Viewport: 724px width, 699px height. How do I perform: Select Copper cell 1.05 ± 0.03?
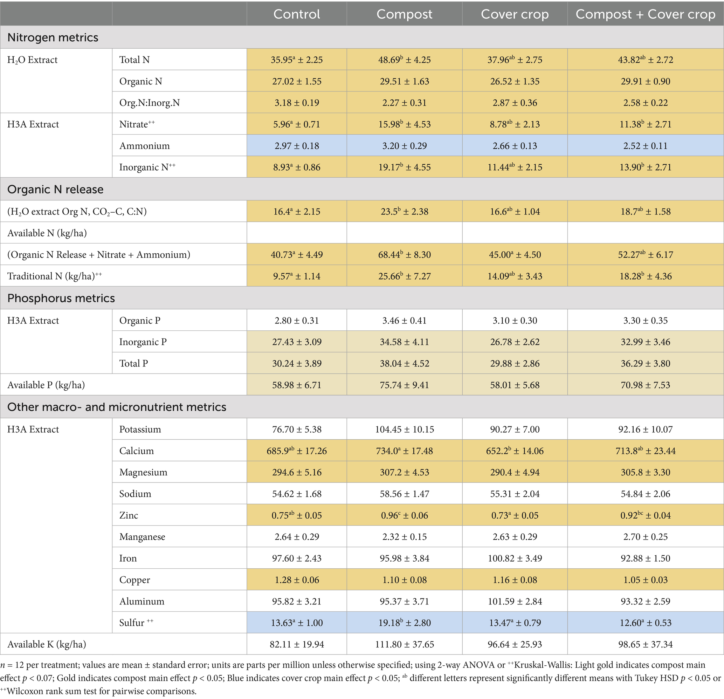coord(645,580)
